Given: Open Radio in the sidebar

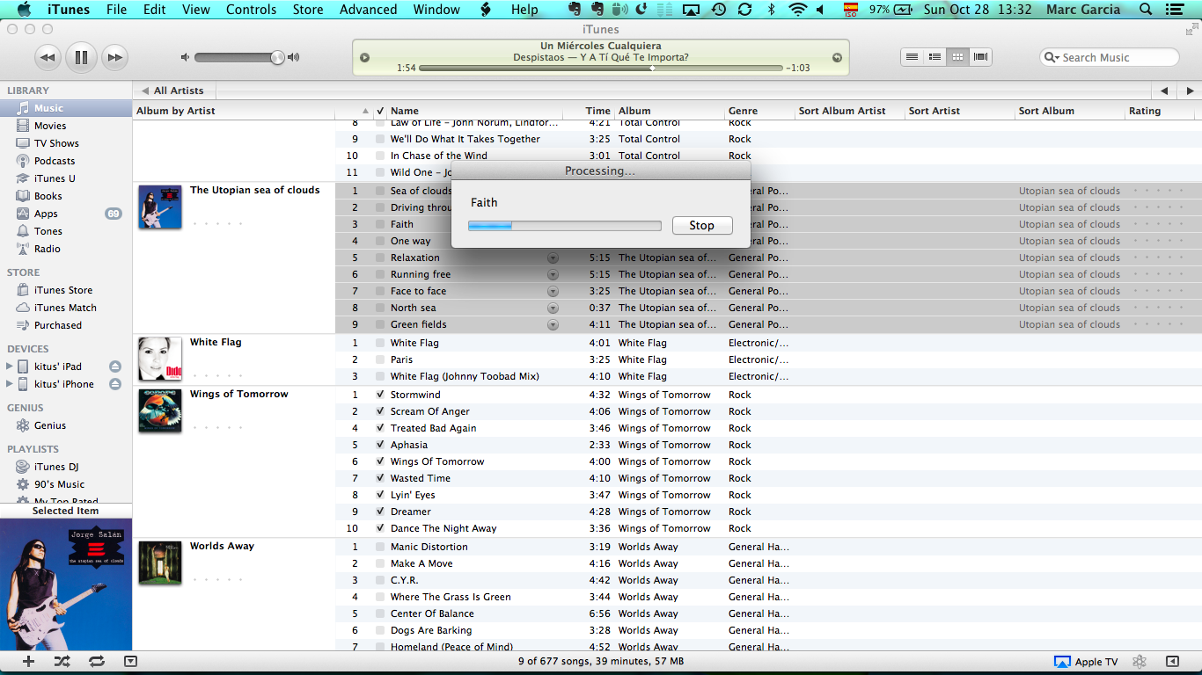Looking at the screenshot, I should pos(48,249).
